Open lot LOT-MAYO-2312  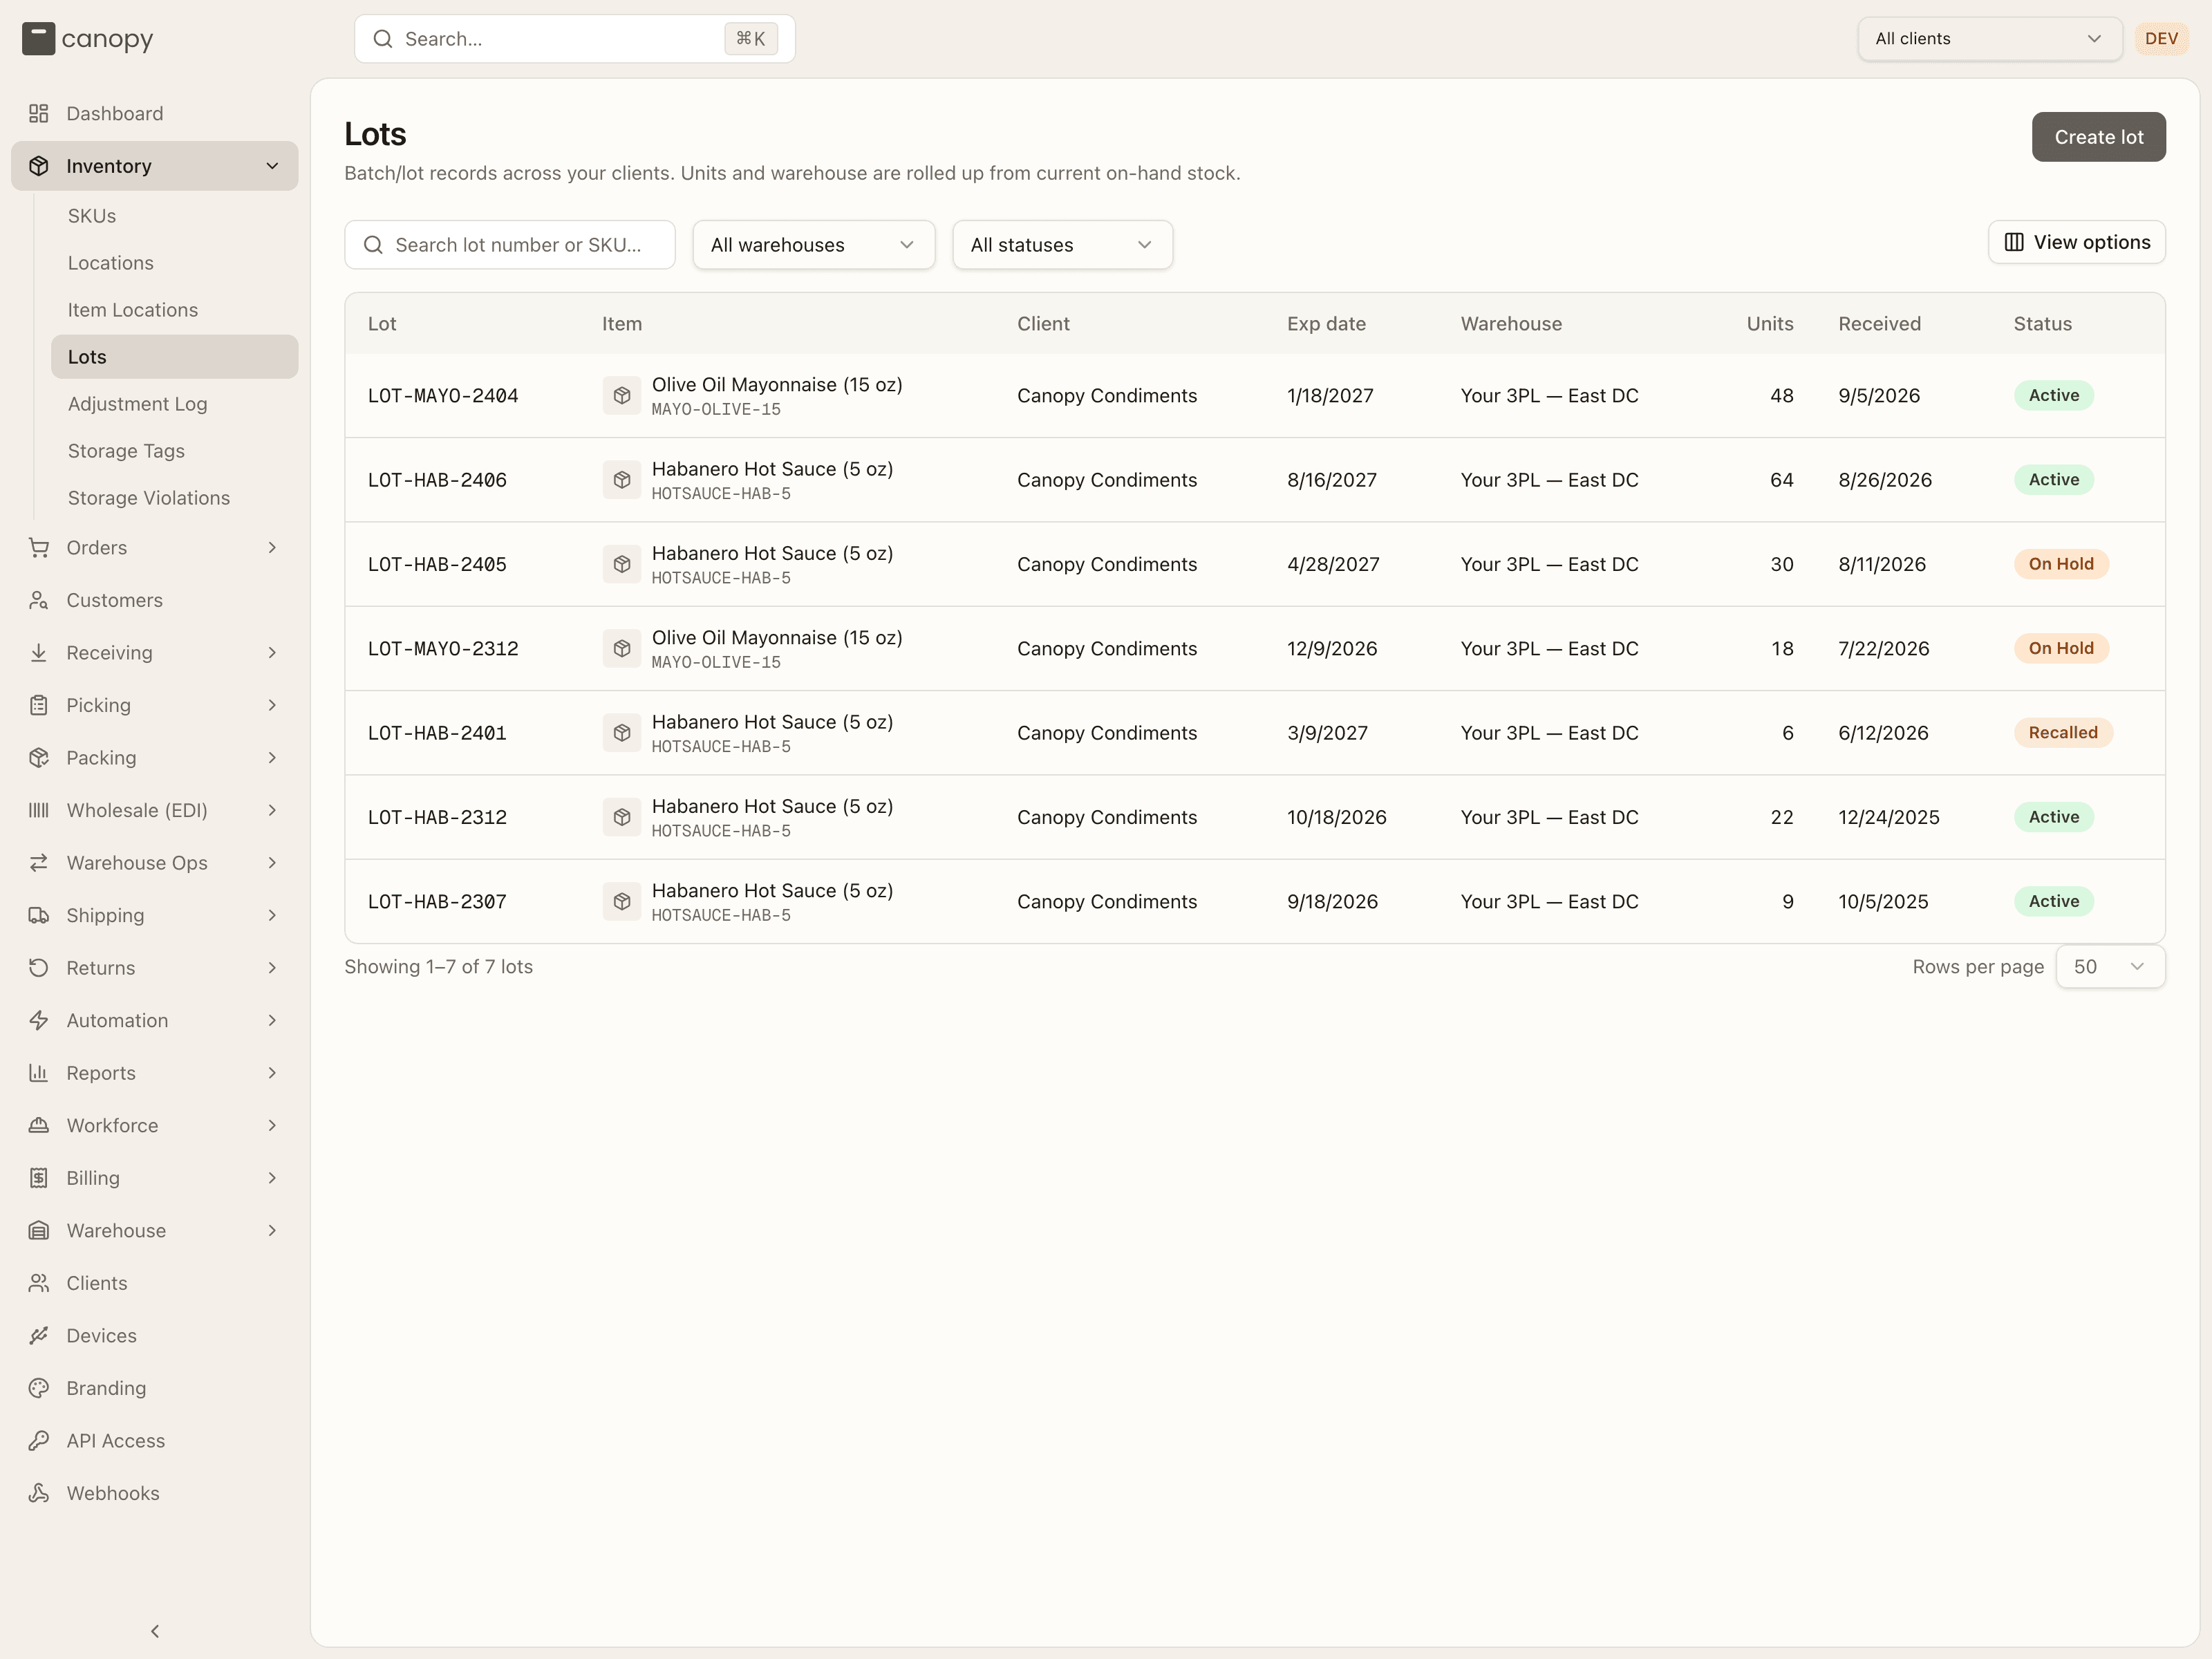pos(443,649)
